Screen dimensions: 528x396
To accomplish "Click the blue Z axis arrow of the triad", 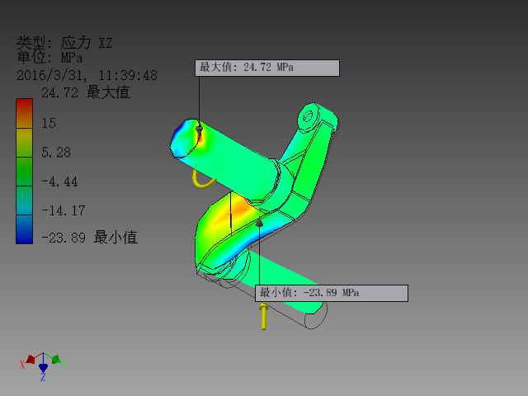I will tap(43, 367).
